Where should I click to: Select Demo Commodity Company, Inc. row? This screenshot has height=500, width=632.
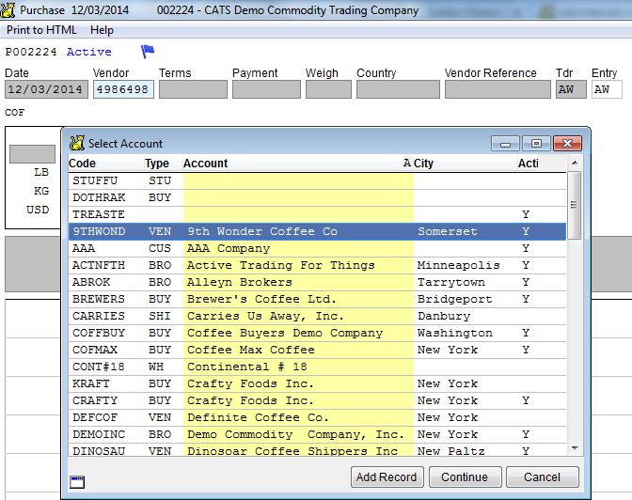(x=317, y=435)
